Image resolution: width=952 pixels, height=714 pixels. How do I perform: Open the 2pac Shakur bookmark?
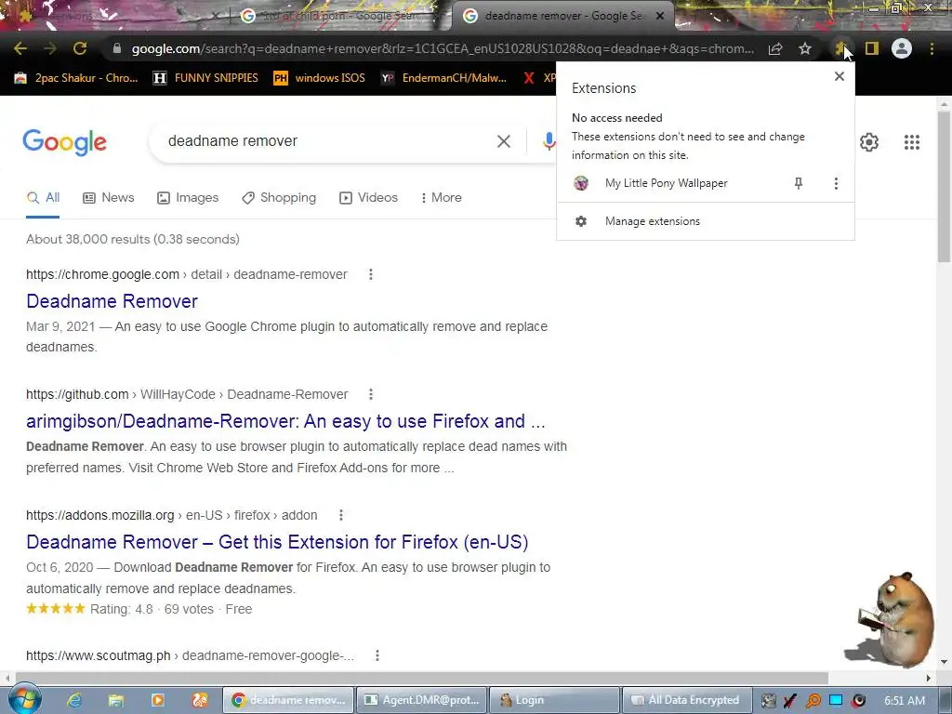[76, 78]
